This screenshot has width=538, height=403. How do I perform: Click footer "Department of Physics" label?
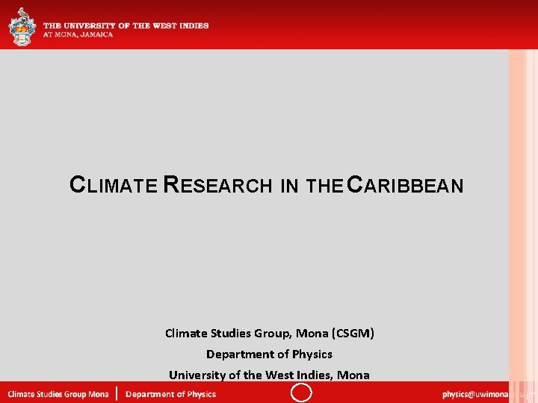pyautogui.click(x=171, y=394)
